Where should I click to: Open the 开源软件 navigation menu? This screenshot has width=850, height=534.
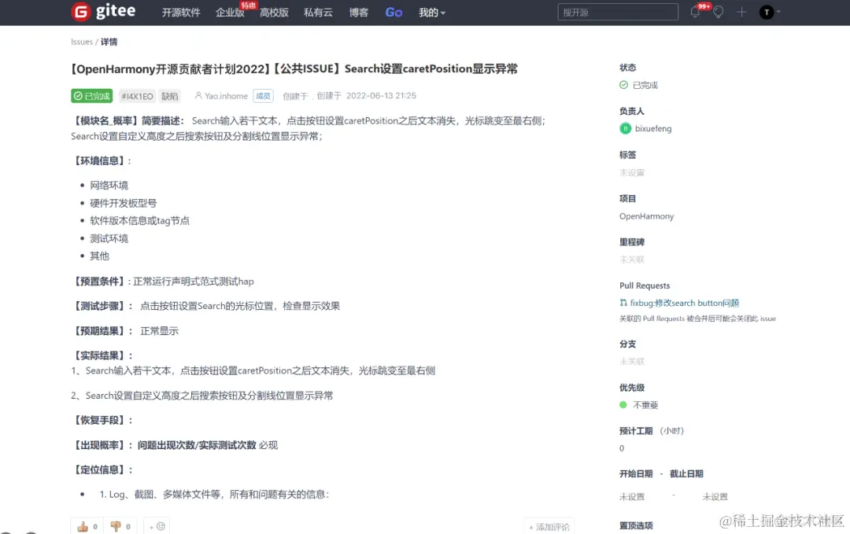[181, 12]
